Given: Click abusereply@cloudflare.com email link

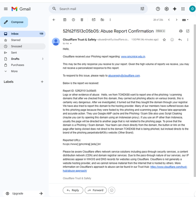Looking at the screenshot, I should coord(124,76).
